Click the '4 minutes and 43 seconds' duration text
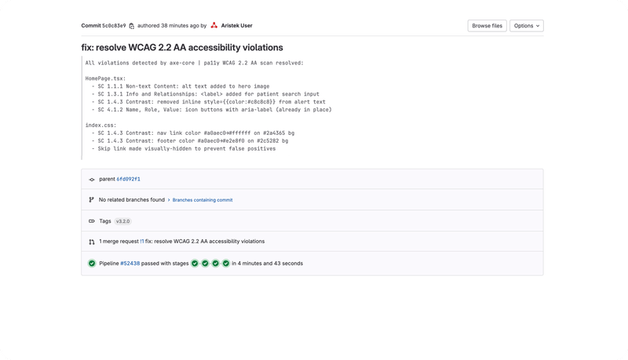This screenshot has height=360, width=628. 270,264
